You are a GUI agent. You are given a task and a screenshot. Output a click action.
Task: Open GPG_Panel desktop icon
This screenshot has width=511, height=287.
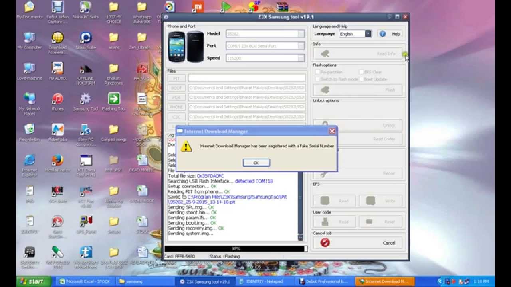pos(85,225)
